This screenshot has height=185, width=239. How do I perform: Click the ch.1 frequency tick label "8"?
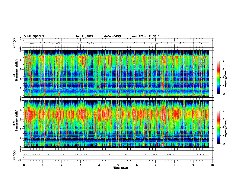pos(21,60)
